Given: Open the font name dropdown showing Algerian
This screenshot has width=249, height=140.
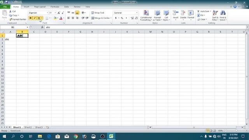Looking at the screenshot, I should coord(47,13).
